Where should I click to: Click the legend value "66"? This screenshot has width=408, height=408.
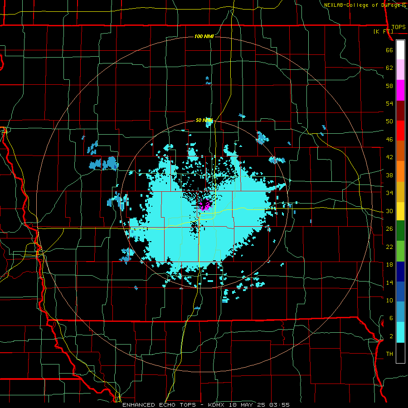click(x=389, y=50)
